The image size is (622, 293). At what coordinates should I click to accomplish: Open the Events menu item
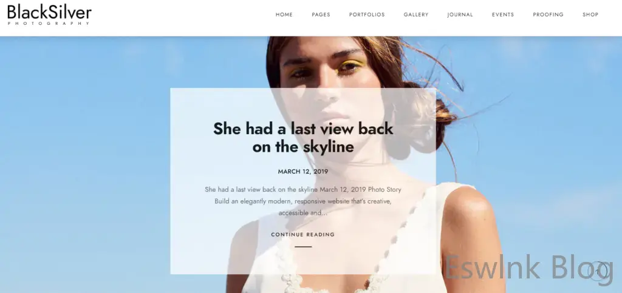point(503,15)
